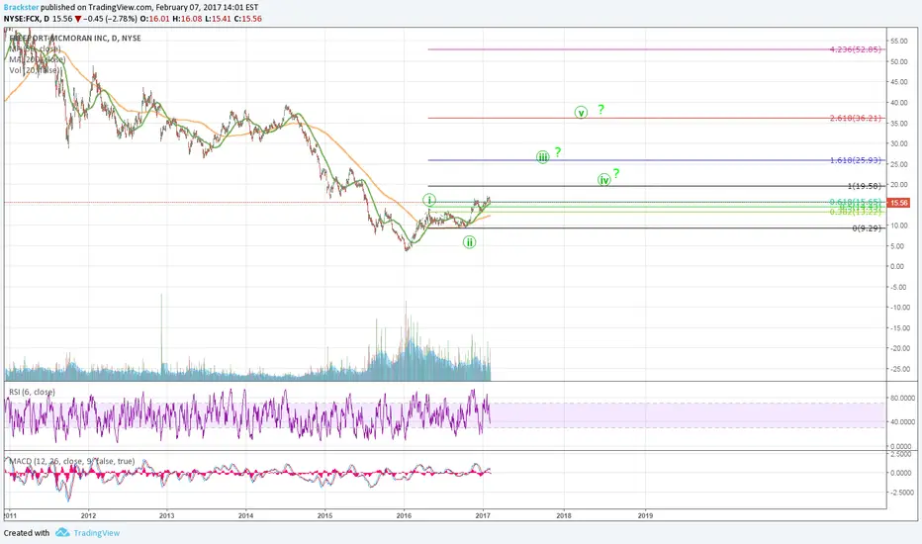The width and height of the screenshot is (922, 544).
Task: Select the circled wave v marker
Action: point(581,113)
